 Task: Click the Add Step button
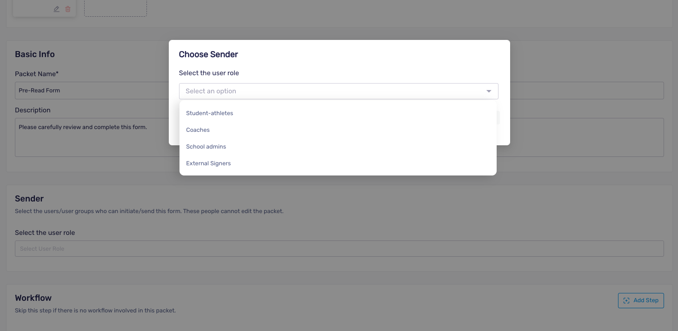pos(641,300)
